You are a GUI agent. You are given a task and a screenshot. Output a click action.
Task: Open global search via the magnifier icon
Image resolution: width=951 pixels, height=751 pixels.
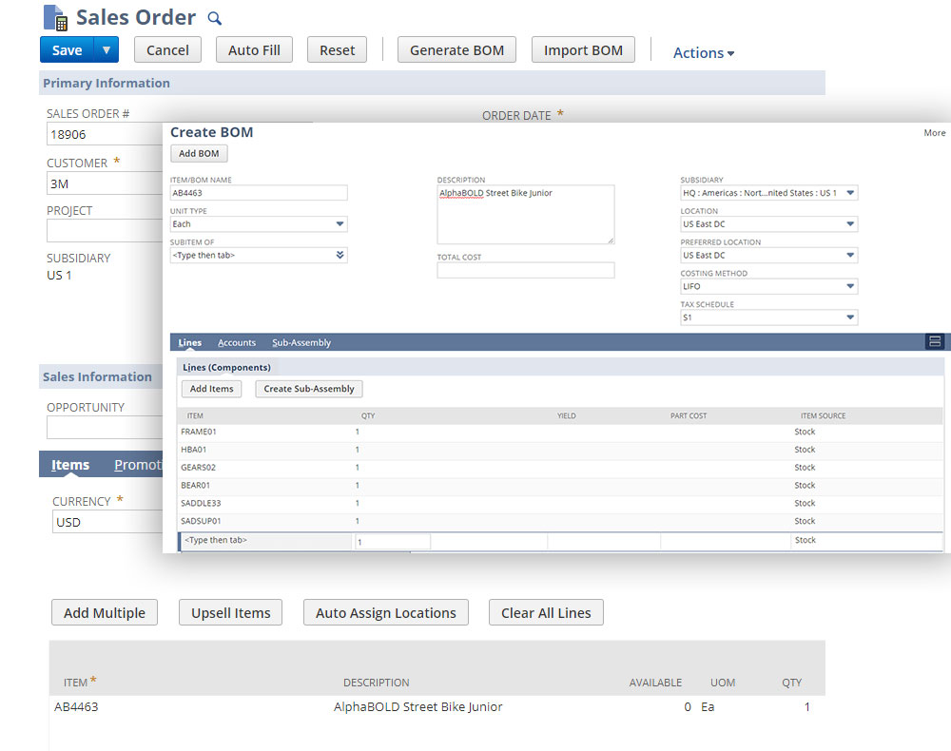pos(214,17)
